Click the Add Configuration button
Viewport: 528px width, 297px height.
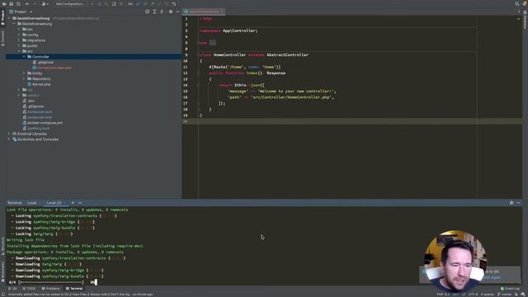(70, 3)
